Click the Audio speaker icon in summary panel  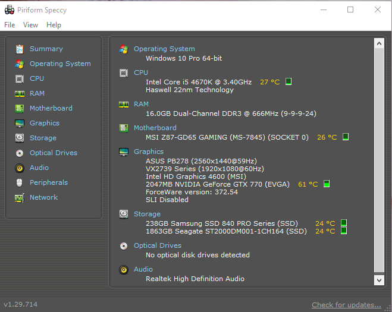point(124,270)
